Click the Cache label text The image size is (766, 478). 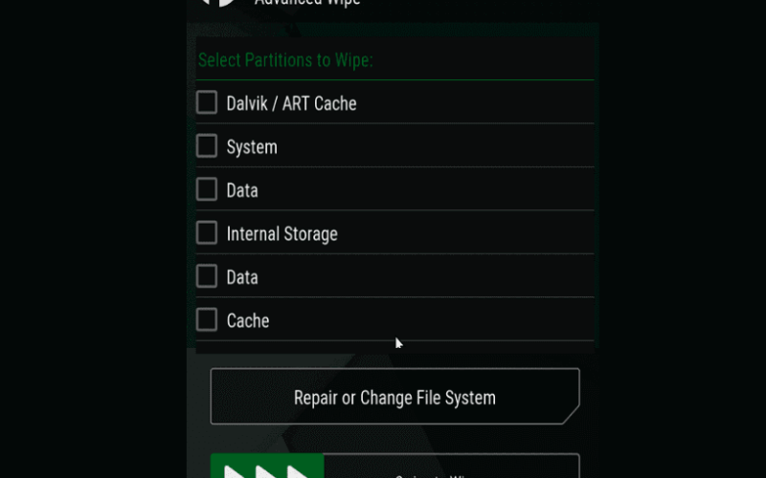(248, 320)
